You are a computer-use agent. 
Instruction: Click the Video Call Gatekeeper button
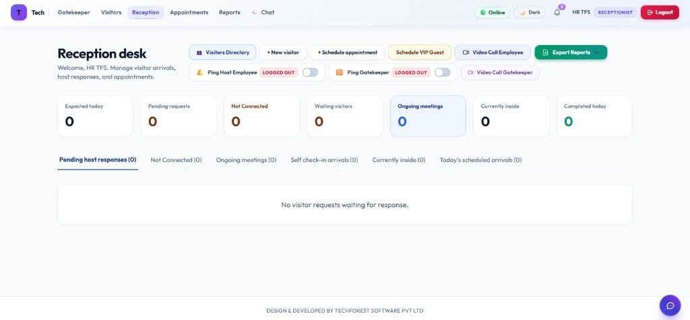pyautogui.click(x=501, y=73)
